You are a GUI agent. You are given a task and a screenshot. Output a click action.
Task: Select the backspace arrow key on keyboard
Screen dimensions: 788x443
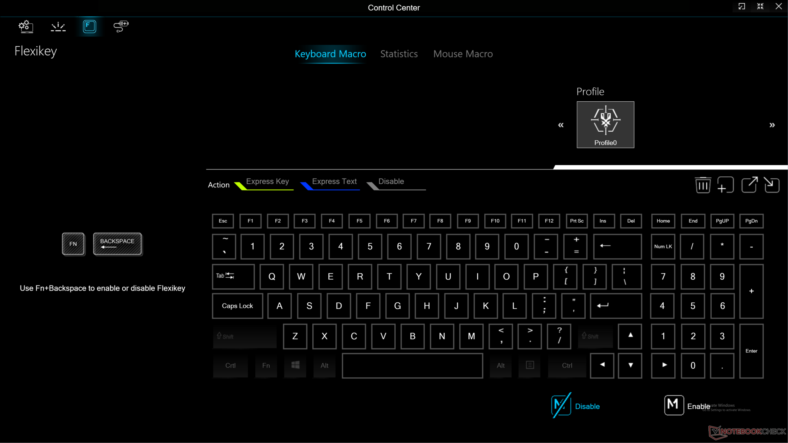617,247
